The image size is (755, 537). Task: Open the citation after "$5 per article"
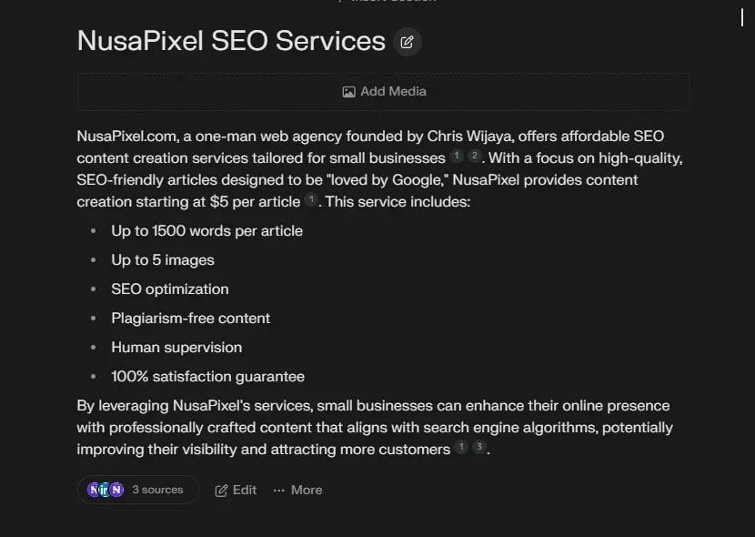pos(311,200)
